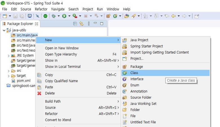Screen dimensions: 220x127
Task: Open the Window menu
Action: (113, 9)
